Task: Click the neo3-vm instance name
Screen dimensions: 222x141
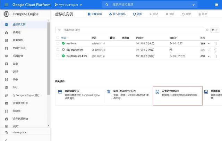Action: [x=71, y=43]
